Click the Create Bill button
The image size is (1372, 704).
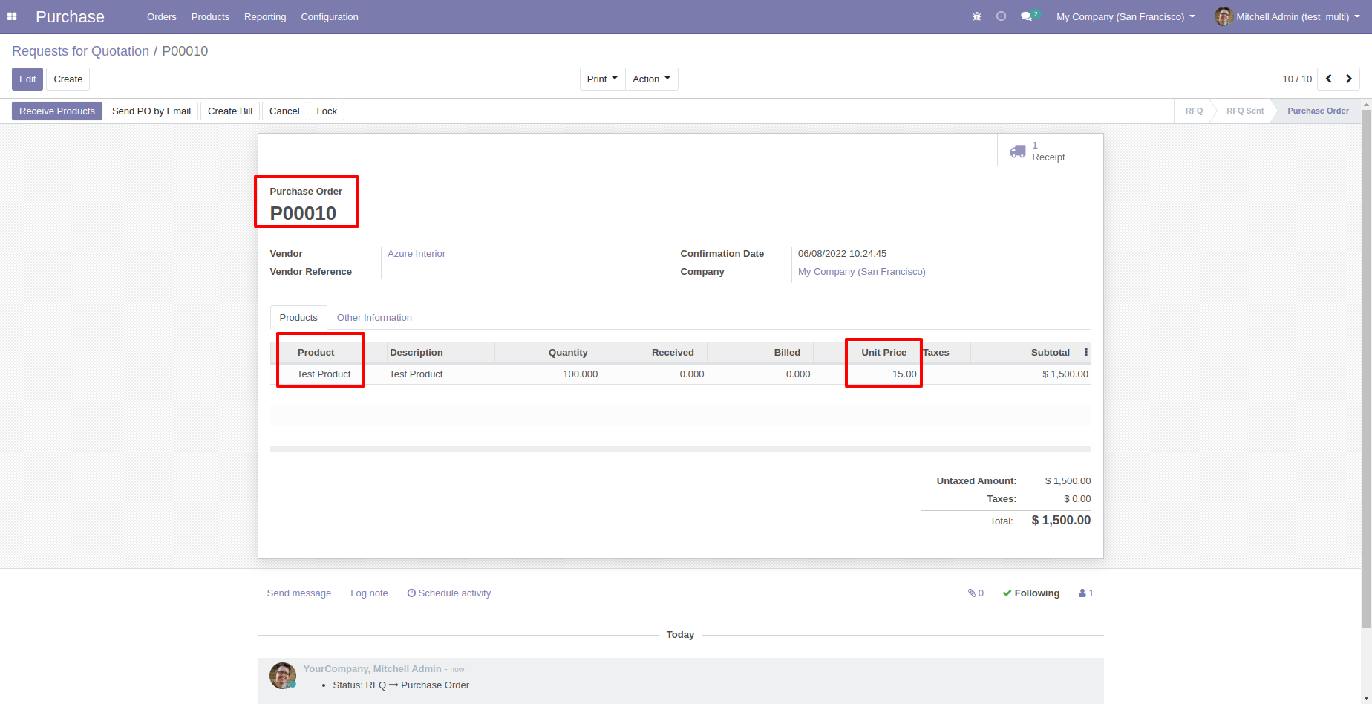click(230, 111)
